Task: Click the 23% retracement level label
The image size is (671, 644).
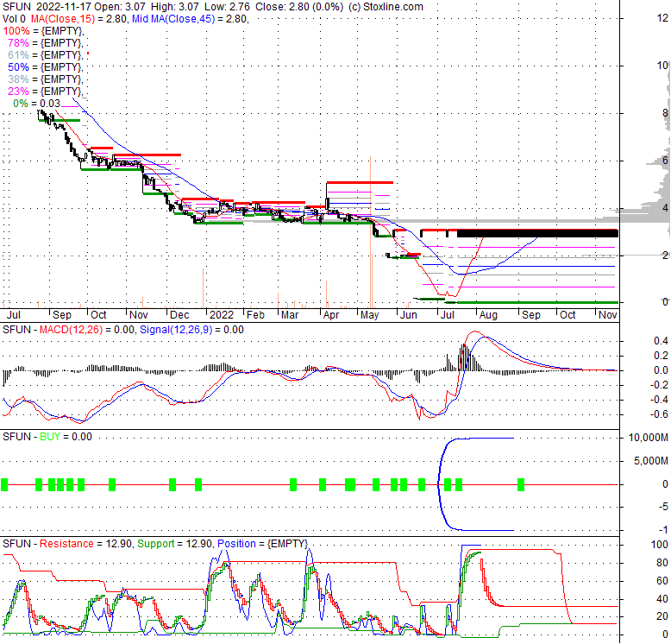Action: point(45,91)
